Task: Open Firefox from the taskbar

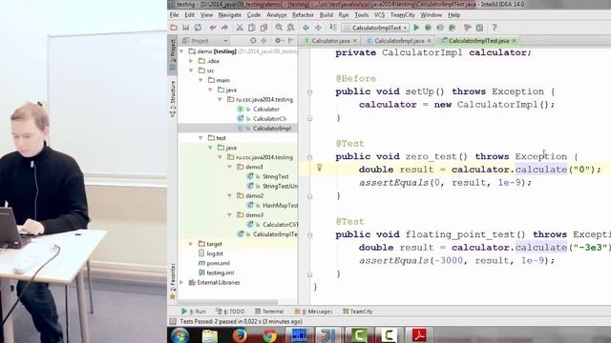Action: point(240,335)
